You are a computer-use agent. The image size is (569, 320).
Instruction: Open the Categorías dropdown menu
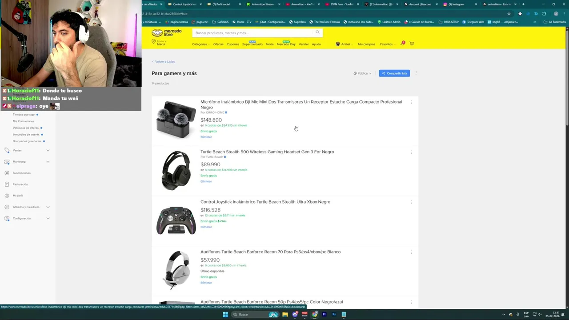point(200,44)
